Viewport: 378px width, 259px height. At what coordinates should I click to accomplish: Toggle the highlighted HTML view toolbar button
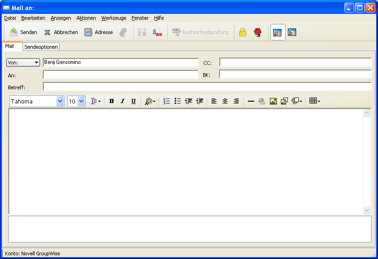point(278,32)
